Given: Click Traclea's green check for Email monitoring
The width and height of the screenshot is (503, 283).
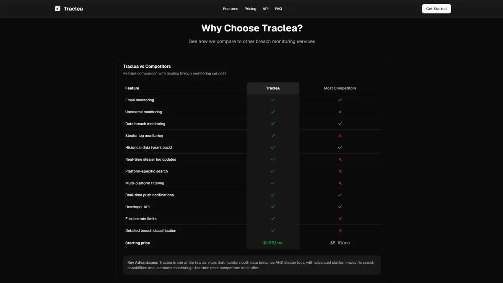Looking at the screenshot, I should pos(273,100).
